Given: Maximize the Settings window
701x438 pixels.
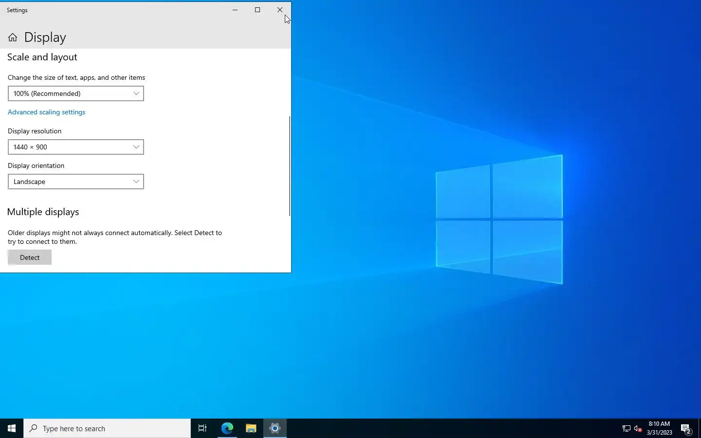Looking at the screenshot, I should pos(258,10).
